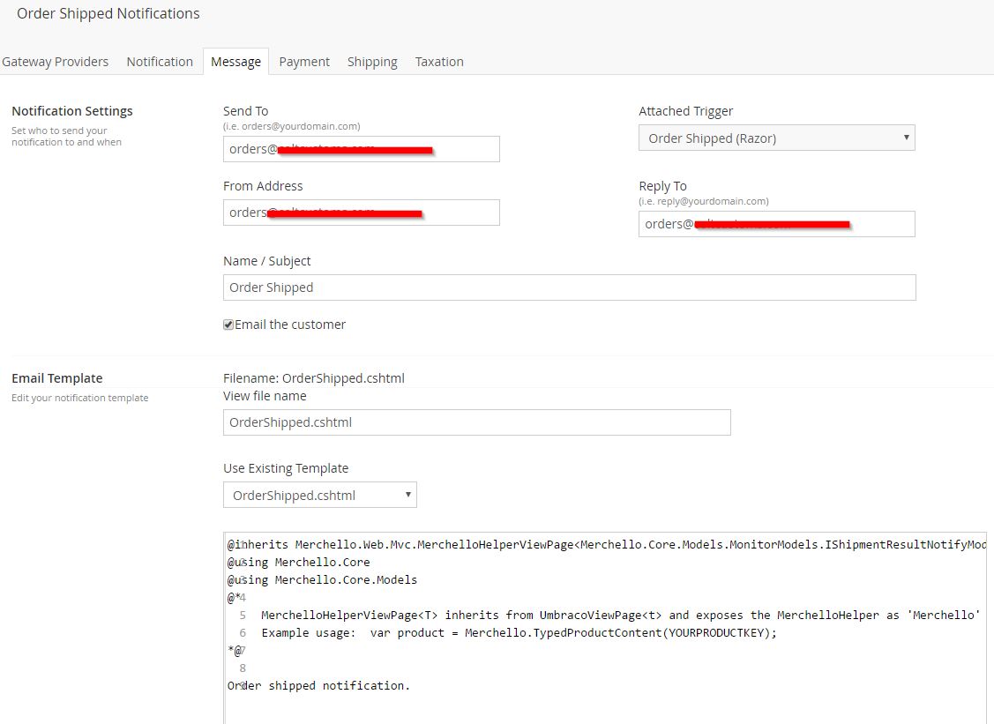Screen dimensions: 994x724
Task: Focus the From Address input field
Action: [362, 213]
